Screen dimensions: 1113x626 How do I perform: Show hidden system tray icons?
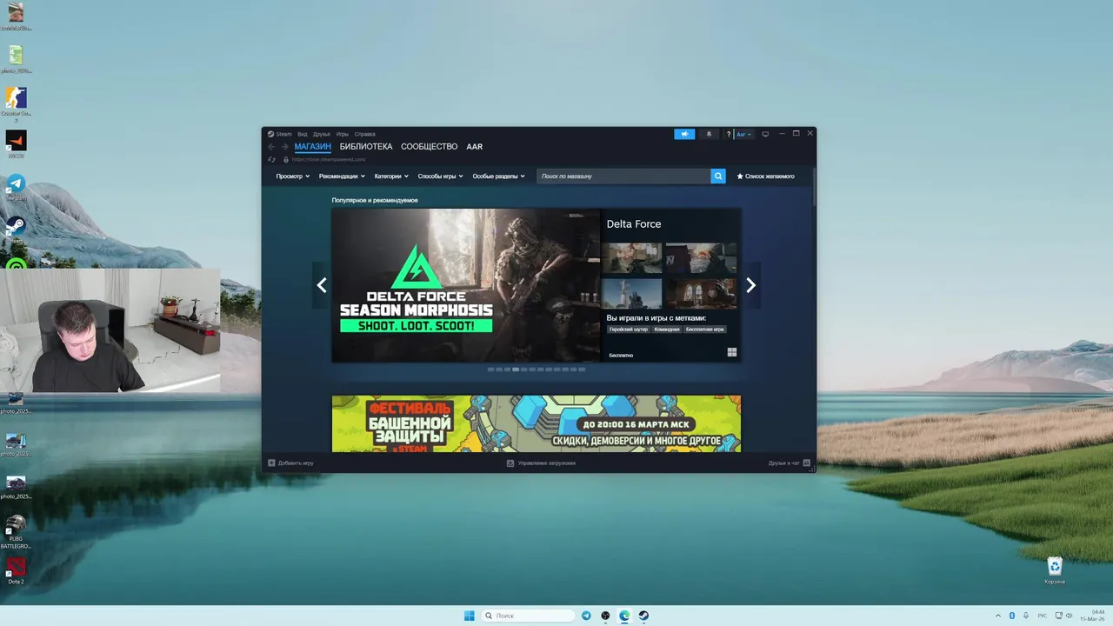click(x=997, y=616)
